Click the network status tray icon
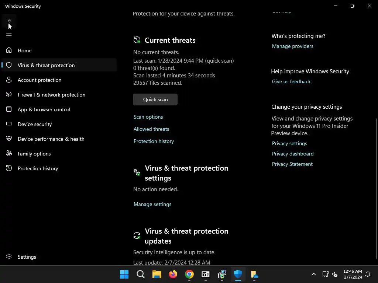Image resolution: width=378 pixels, height=283 pixels. (325, 274)
